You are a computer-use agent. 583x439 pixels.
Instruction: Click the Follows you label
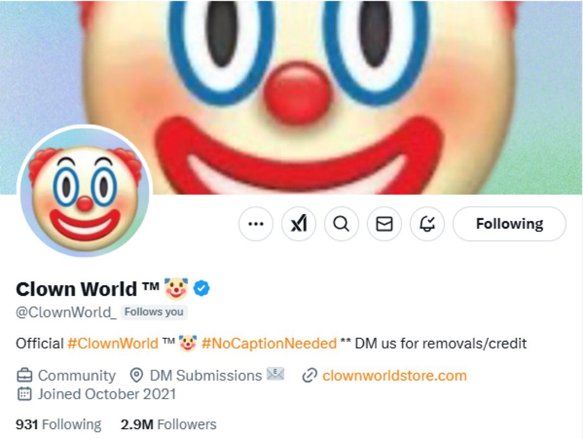click(x=154, y=312)
